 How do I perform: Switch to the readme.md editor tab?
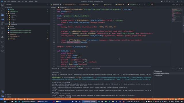coord(84,5)
